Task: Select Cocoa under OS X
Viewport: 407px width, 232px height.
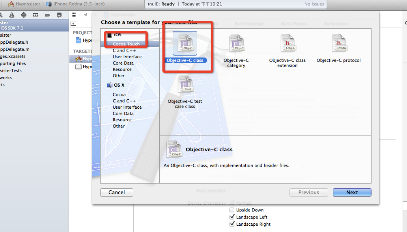Action: [119, 95]
